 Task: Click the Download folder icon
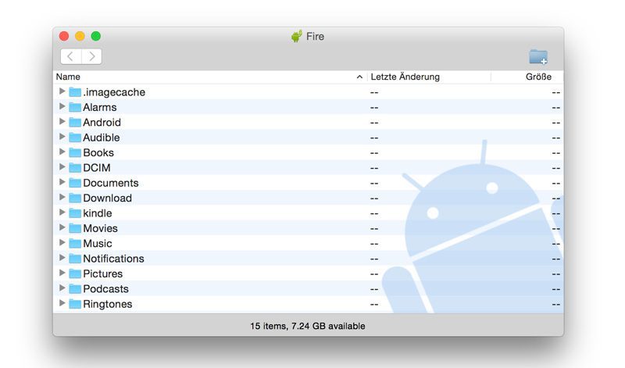[x=75, y=198]
